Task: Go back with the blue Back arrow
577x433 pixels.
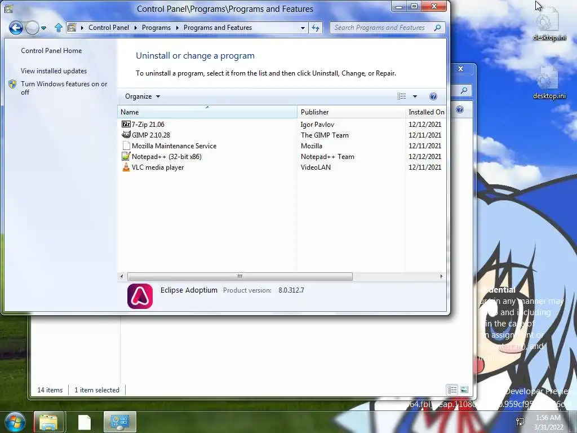Action: (x=16, y=28)
